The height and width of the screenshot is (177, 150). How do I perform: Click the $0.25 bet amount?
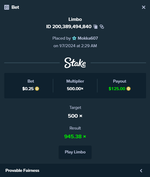pos(28,89)
